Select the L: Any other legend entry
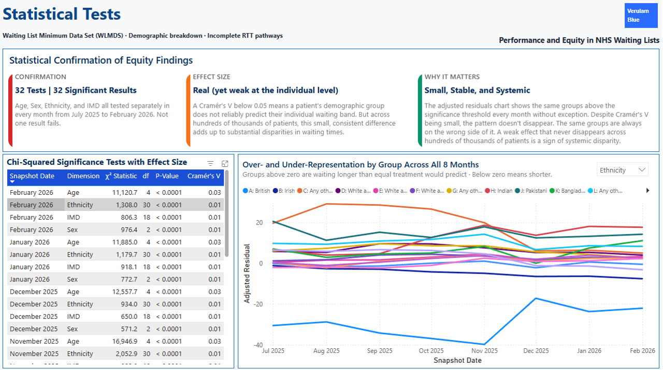This screenshot has width=663, height=370. pyautogui.click(x=606, y=191)
